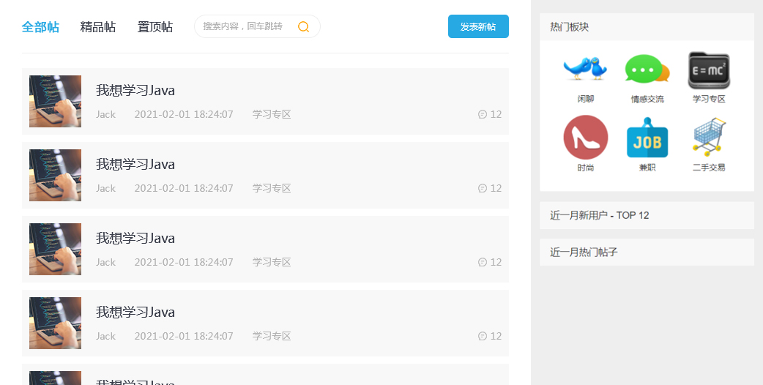The height and width of the screenshot is (385, 763).
Task: Go to the 兼职 JOB board icon
Action: (647, 138)
